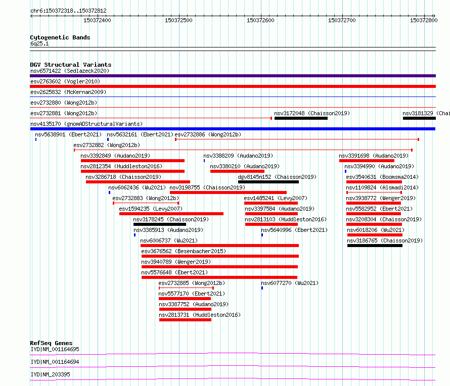450x386 pixels.
Task: Select nsv3387752 (Audano2019) label
Action: [194, 304]
